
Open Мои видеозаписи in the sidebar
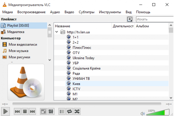point(23,45)
